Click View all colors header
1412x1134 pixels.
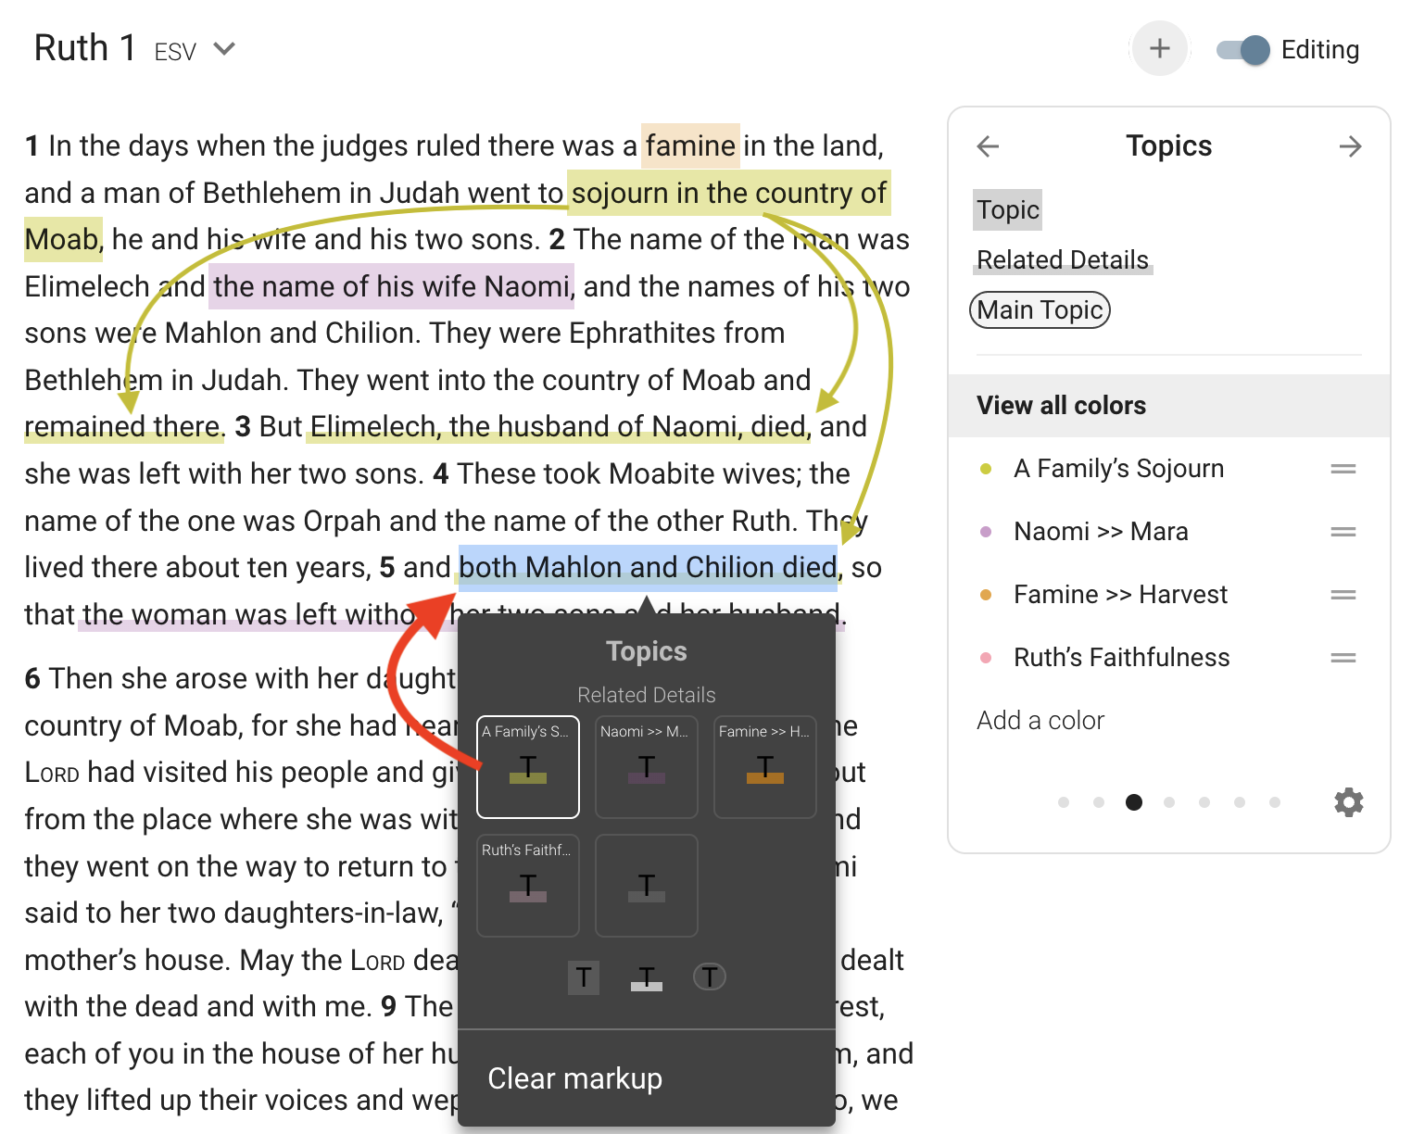coord(1169,406)
